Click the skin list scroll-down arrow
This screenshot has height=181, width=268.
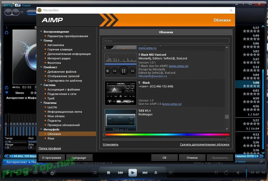coord(227,129)
